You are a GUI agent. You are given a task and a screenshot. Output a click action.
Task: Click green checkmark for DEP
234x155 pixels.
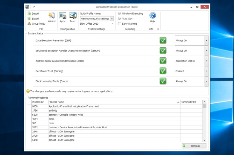point(163,40)
